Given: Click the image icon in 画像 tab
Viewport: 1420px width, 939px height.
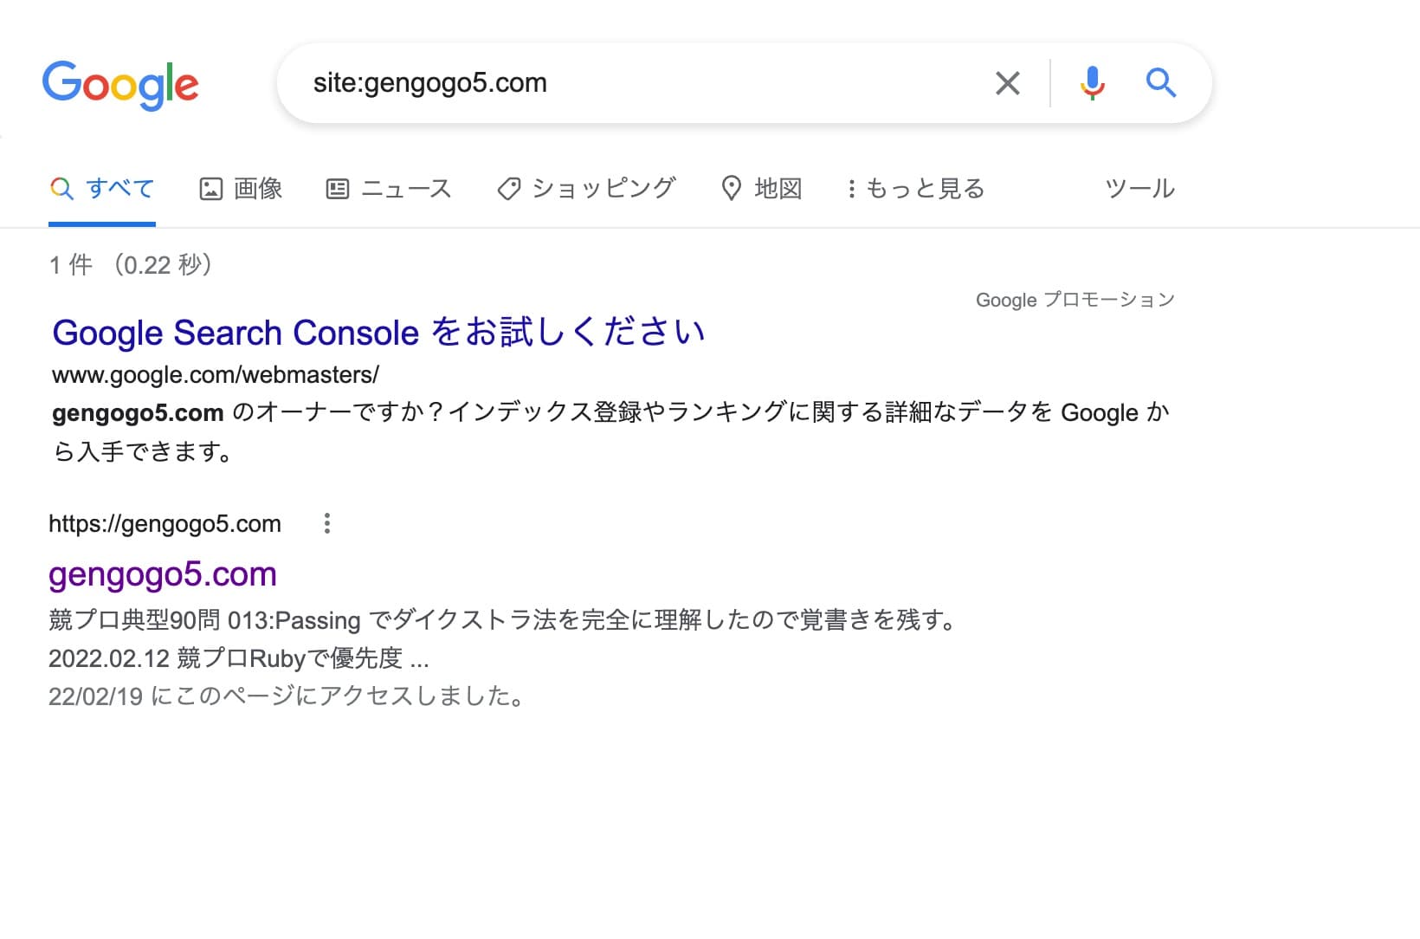Looking at the screenshot, I should [x=211, y=189].
